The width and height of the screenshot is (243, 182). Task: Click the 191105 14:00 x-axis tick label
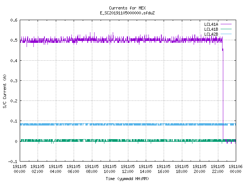[x=145, y=169]
